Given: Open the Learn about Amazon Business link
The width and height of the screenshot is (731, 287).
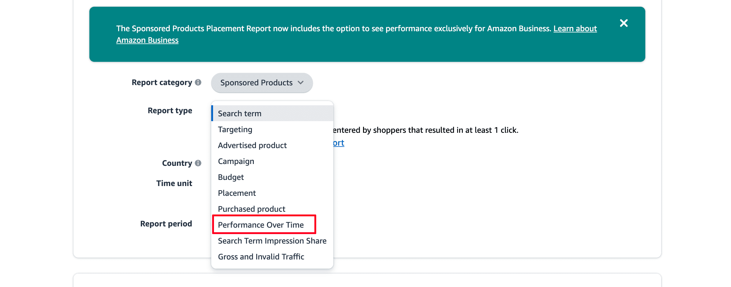Looking at the screenshot, I should point(575,28).
